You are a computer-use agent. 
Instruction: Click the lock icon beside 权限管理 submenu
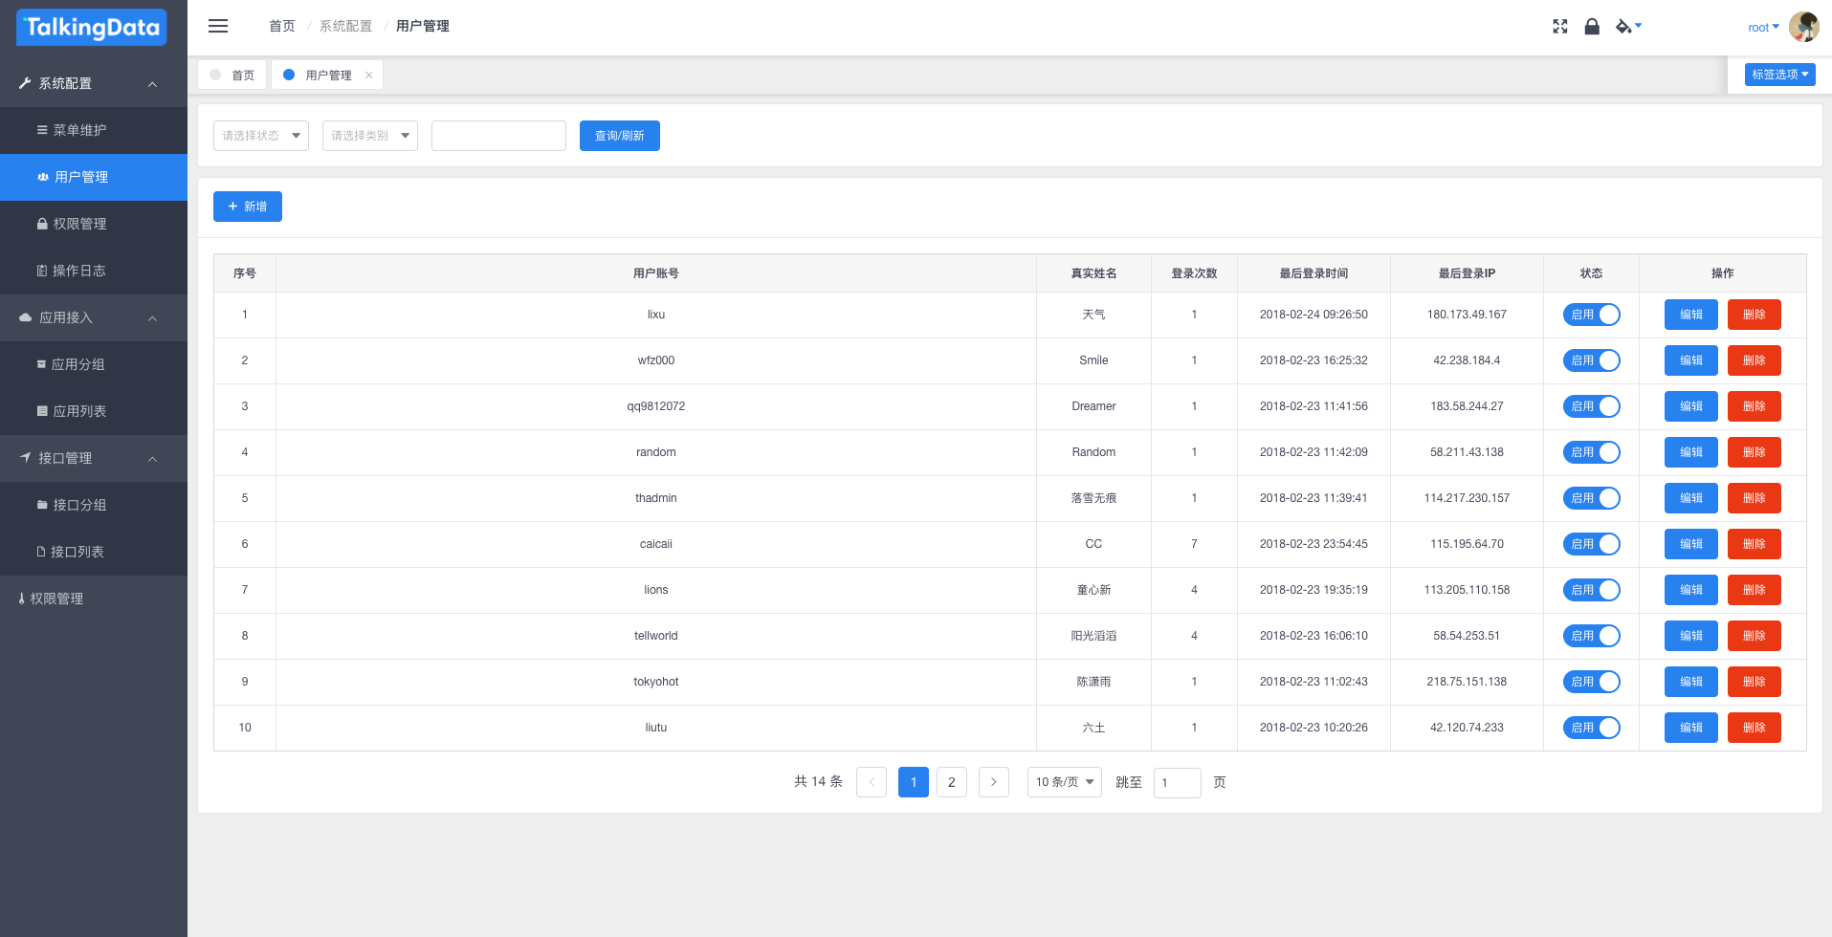coord(42,224)
